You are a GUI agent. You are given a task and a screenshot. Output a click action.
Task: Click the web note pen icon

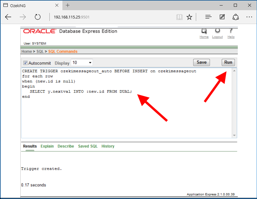pyautogui.click(x=222, y=17)
